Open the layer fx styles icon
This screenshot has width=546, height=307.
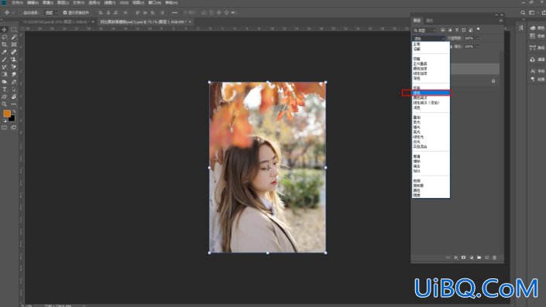coord(456,258)
